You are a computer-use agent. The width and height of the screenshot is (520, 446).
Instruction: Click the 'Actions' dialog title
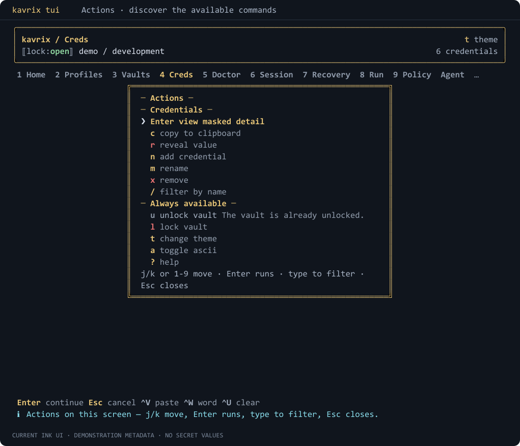167,98
